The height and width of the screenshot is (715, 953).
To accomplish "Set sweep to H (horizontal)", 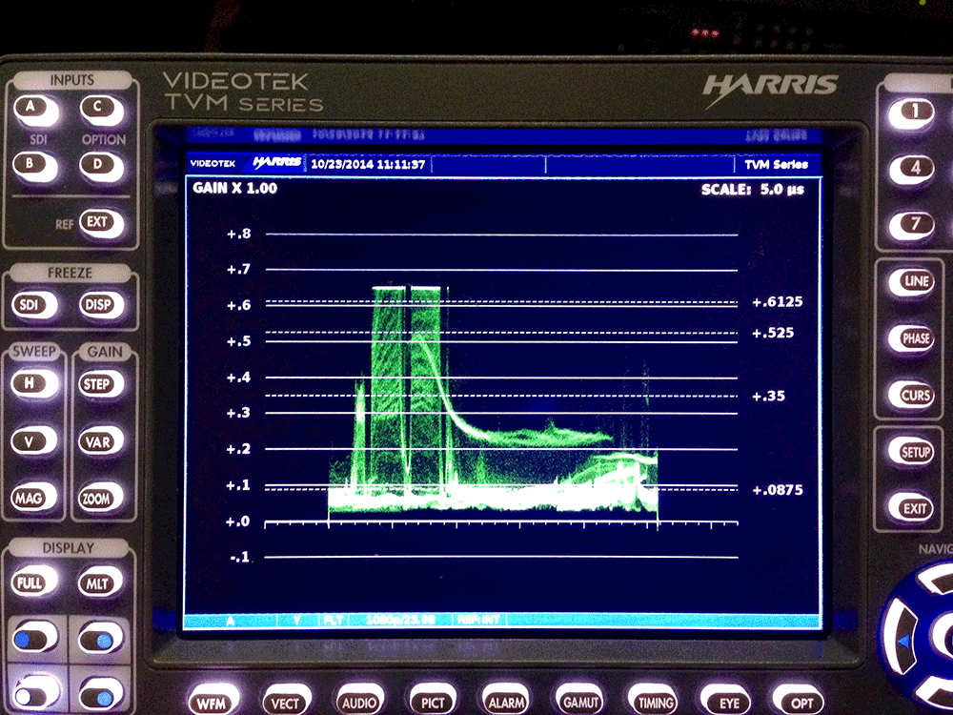I will 34,384.
